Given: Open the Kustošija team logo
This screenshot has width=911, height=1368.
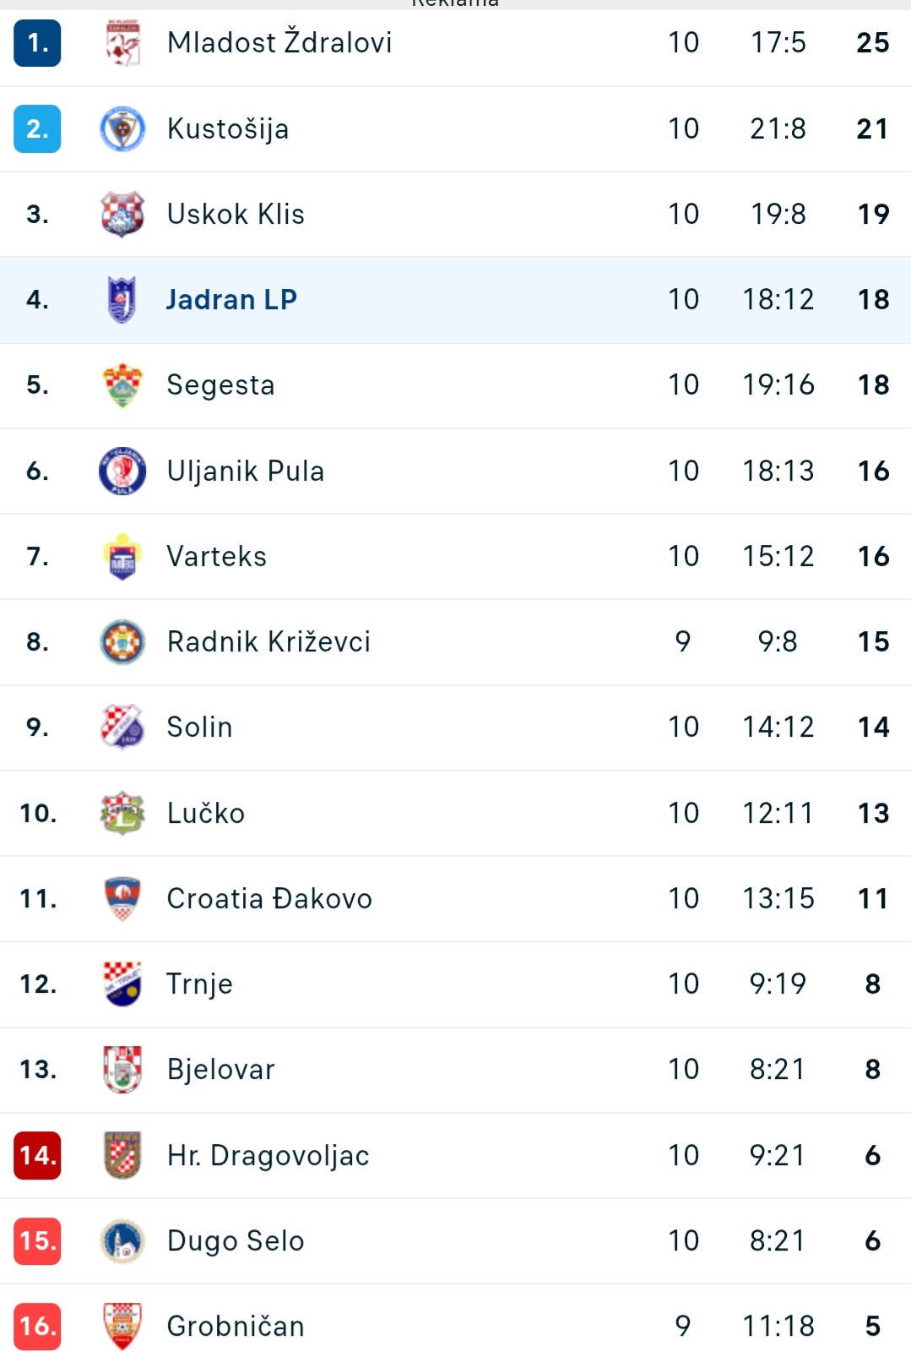Looking at the screenshot, I should tap(122, 128).
